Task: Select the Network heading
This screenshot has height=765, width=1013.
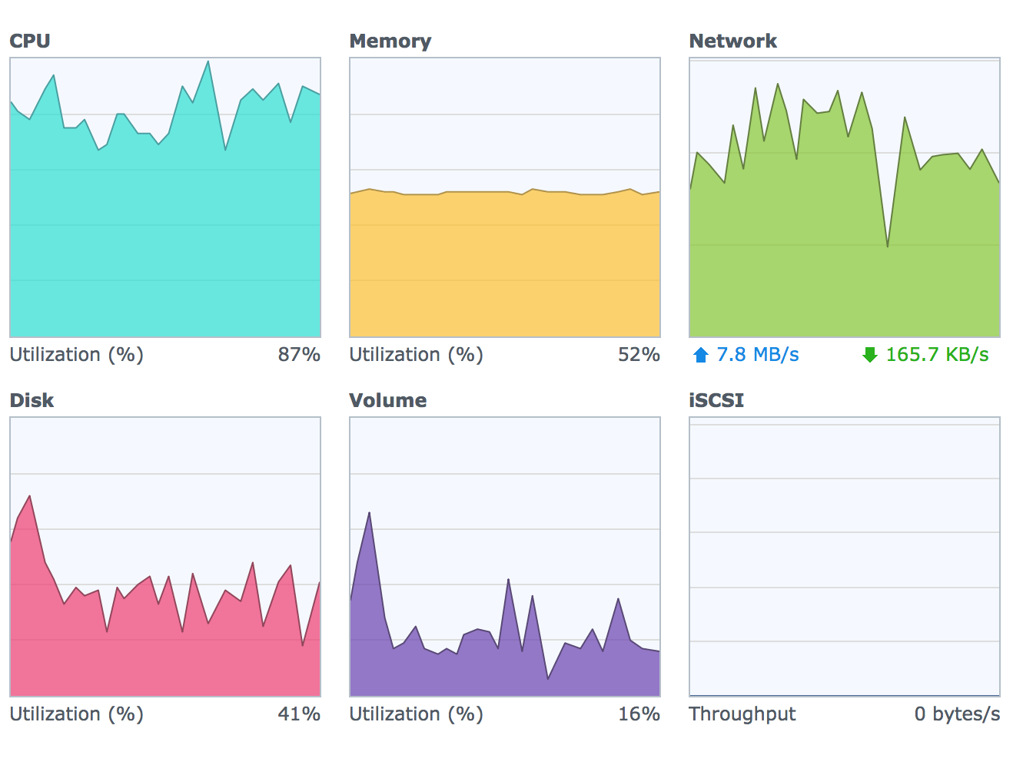Action: tap(732, 41)
